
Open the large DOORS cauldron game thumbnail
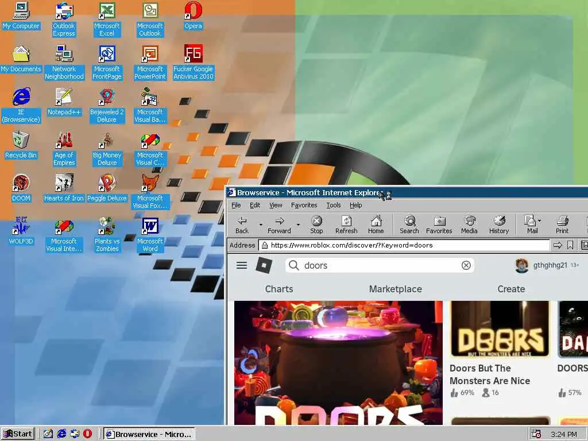338,363
